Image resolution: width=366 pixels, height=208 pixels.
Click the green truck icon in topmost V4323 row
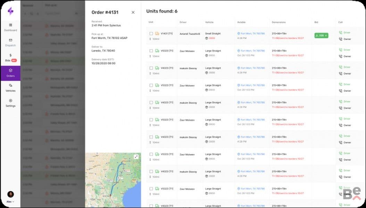[157, 68]
